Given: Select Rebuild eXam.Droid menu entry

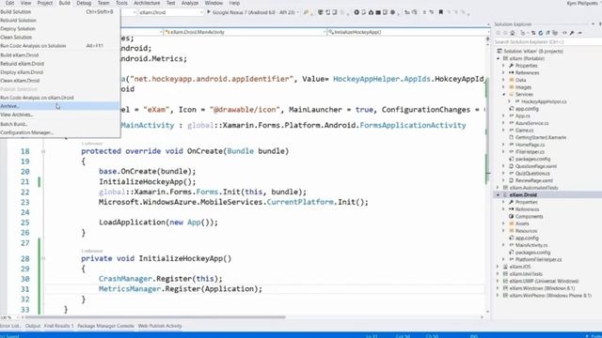Looking at the screenshot, I should [59, 64].
